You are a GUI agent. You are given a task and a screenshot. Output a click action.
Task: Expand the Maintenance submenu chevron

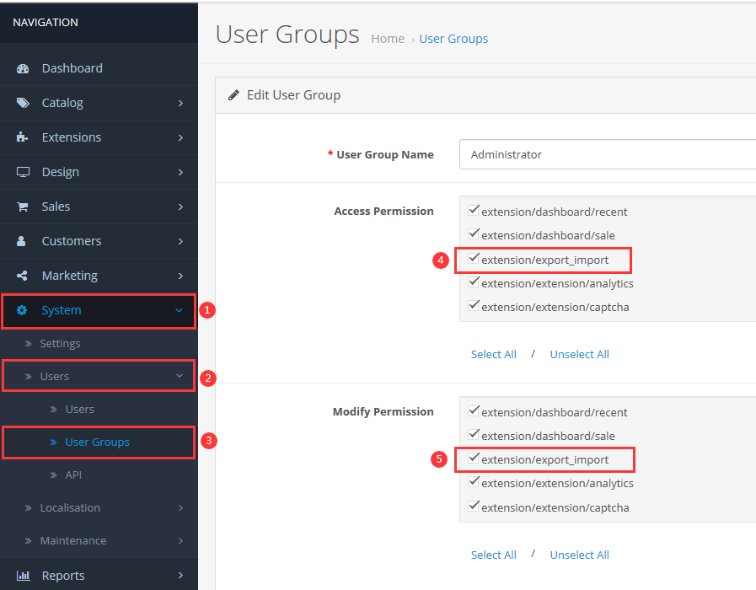point(180,541)
